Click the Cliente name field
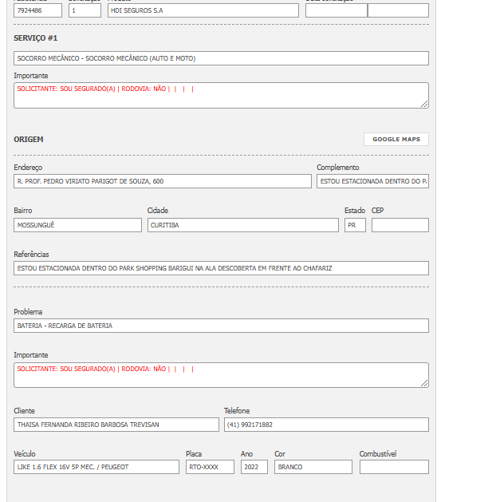 tap(116, 425)
